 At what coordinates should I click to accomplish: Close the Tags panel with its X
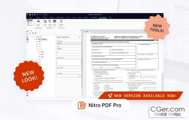(81, 31)
